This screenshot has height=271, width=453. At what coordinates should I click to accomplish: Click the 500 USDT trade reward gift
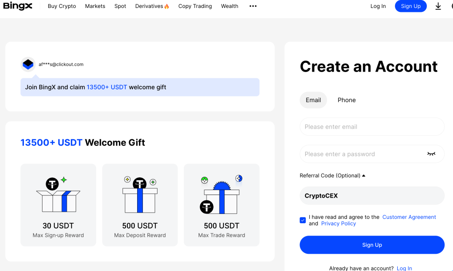[x=221, y=196]
